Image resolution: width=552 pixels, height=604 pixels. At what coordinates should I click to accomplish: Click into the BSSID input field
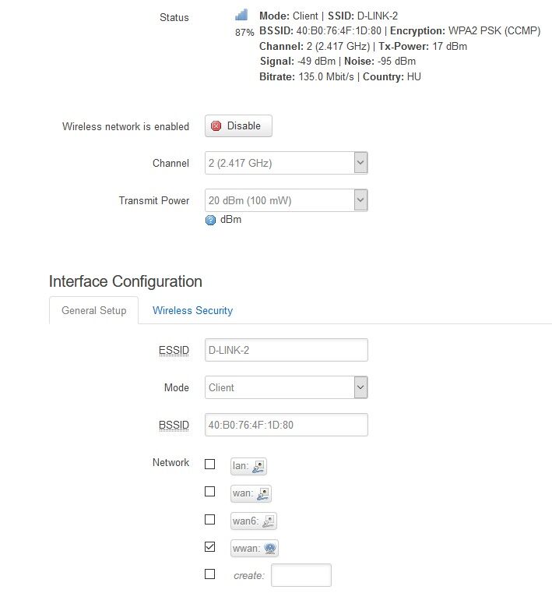pyautogui.click(x=286, y=425)
